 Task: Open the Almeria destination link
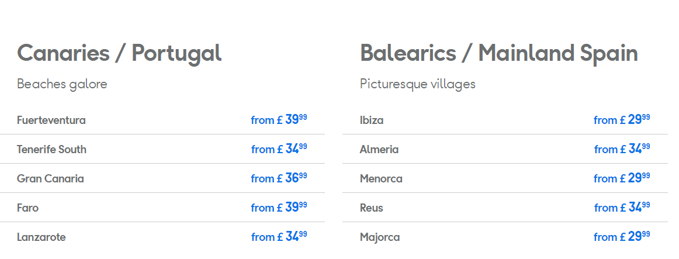(379, 150)
